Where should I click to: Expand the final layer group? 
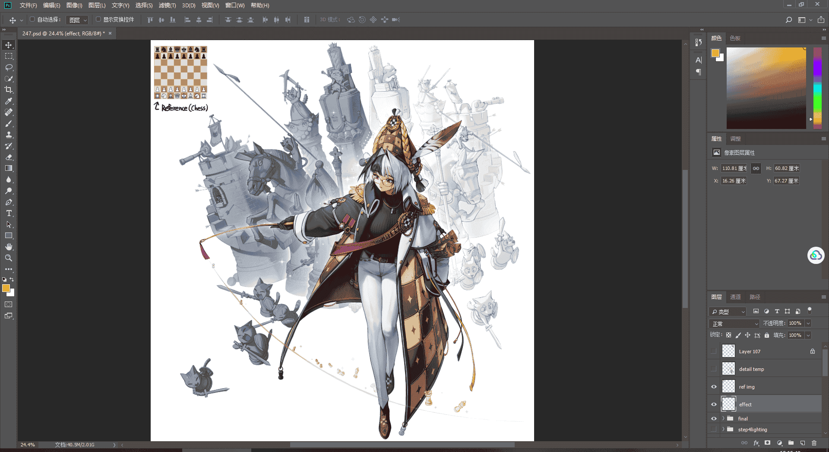click(723, 418)
